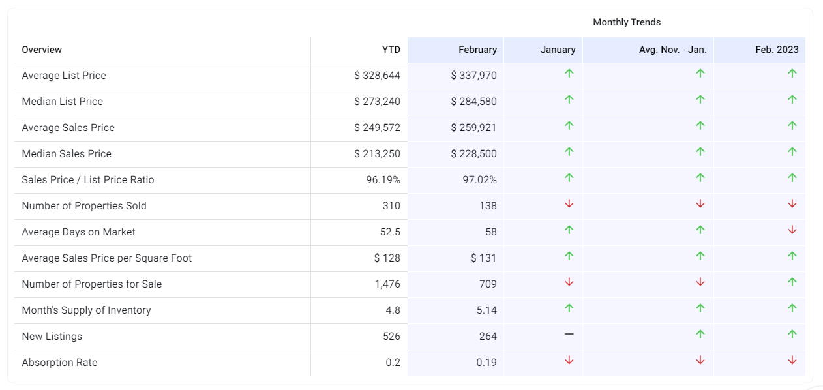Select the YTD column header
823x390 pixels.
pos(391,50)
